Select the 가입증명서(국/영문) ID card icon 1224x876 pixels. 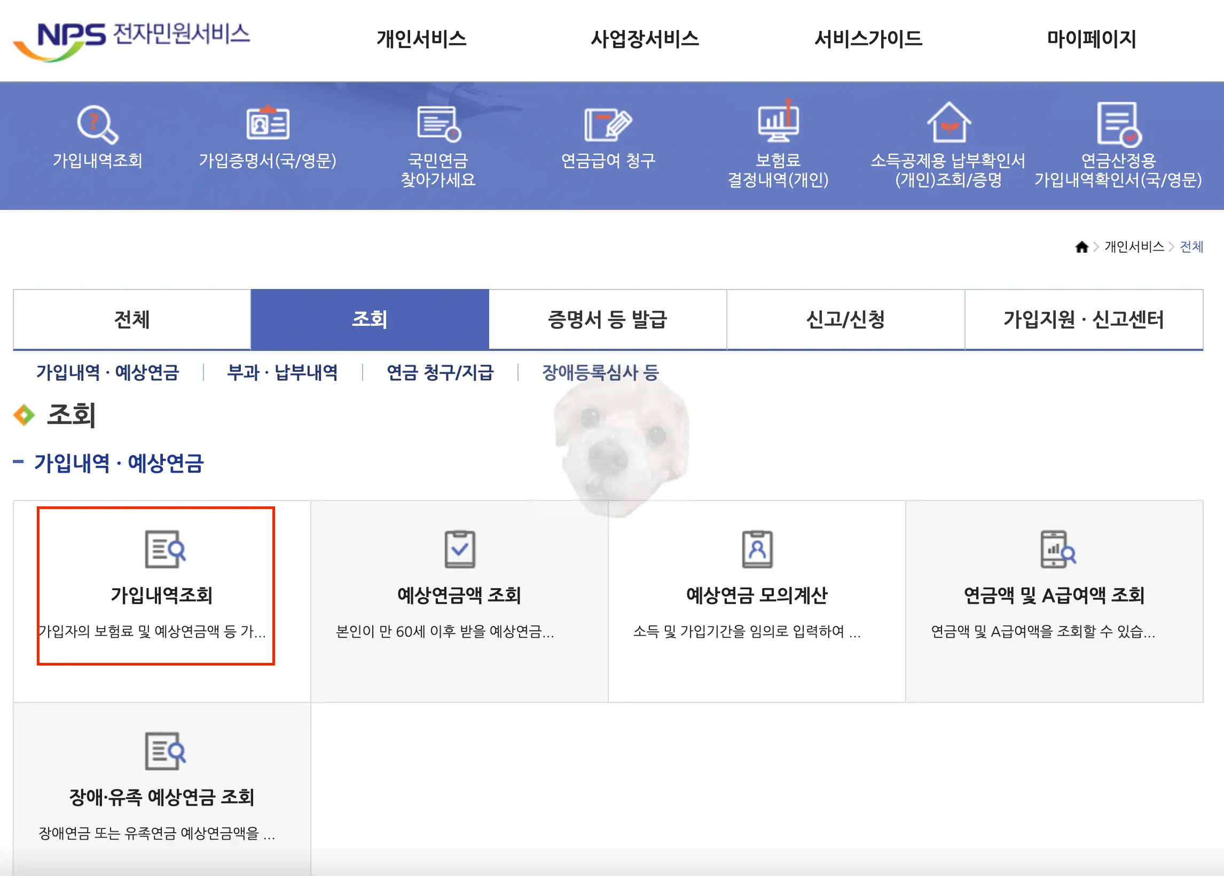(268, 125)
